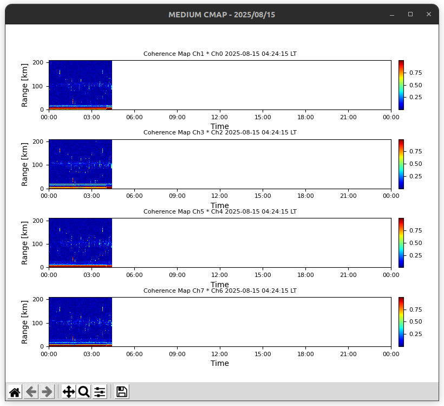Screen dimensions: 444x406
Task: Click '21:00' tick on Ch7 * Ch6 plot
Action: coord(348,354)
